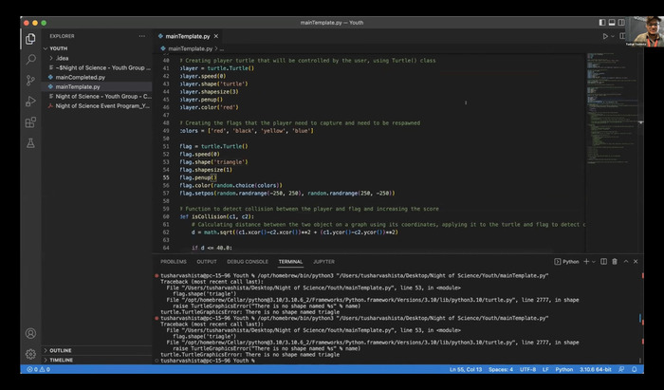Screen dimensions: 664x390
Task: Open the Extensions view
Action: (x=30, y=121)
